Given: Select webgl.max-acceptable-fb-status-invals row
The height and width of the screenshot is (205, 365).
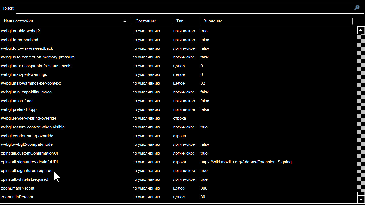Looking at the screenshot, I should click(x=178, y=66).
